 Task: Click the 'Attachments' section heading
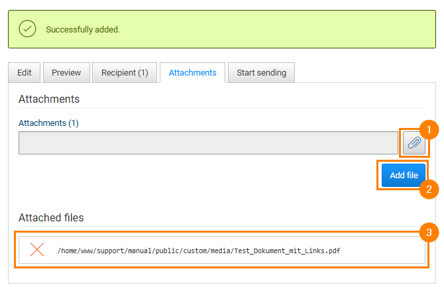tap(49, 99)
